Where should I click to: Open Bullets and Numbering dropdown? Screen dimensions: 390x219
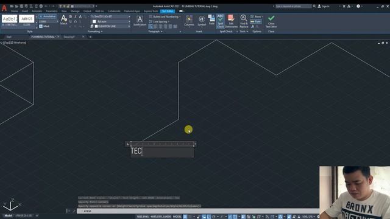tap(165, 16)
